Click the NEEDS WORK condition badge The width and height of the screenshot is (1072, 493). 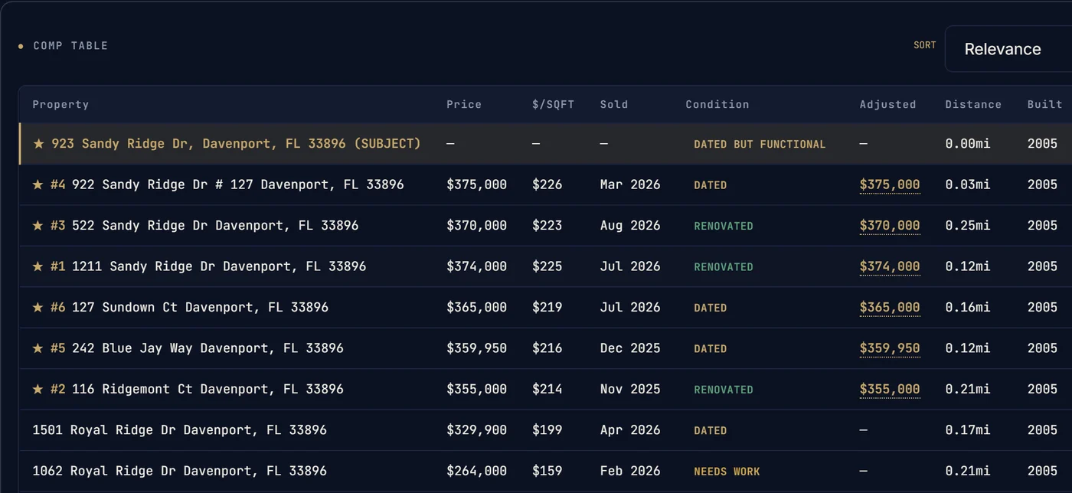[727, 472]
